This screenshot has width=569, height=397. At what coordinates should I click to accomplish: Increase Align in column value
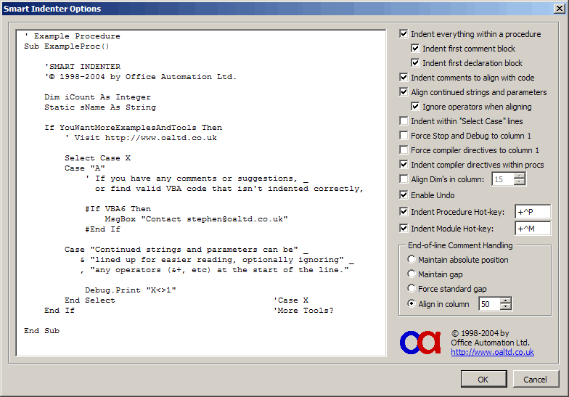point(505,300)
